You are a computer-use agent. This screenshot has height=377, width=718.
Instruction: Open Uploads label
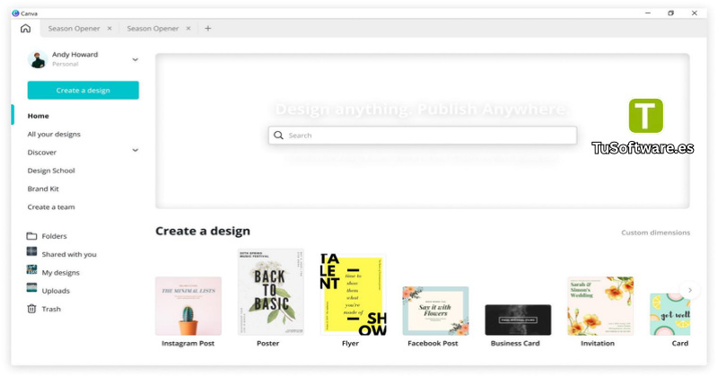click(56, 291)
